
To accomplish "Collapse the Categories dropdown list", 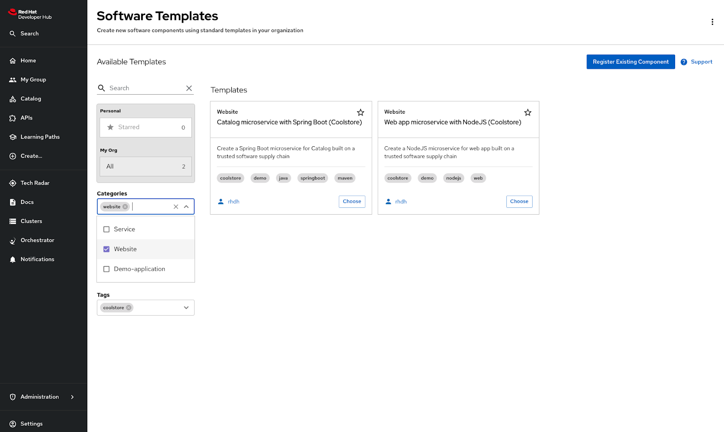I will (186, 207).
